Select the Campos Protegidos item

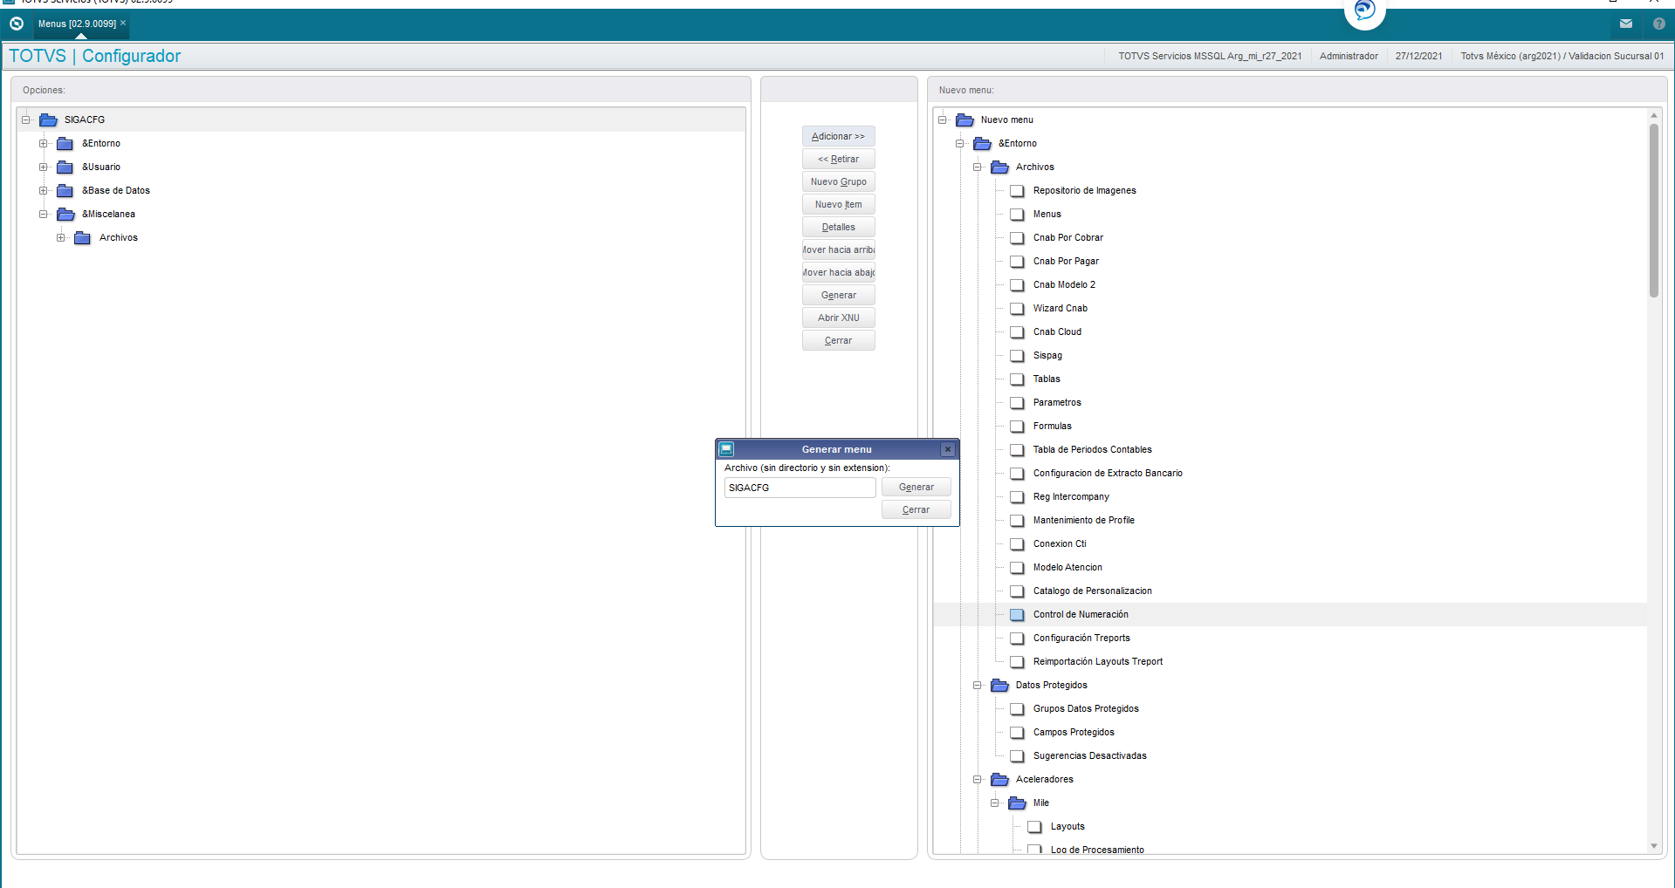pos(1074,732)
